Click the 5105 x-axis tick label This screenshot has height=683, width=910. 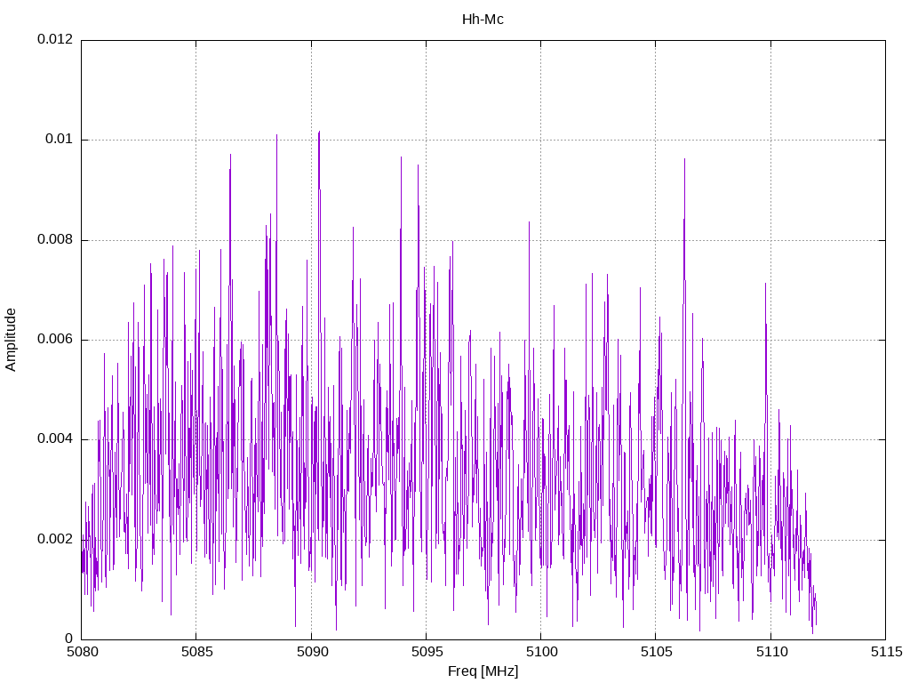(x=657, y=652)
